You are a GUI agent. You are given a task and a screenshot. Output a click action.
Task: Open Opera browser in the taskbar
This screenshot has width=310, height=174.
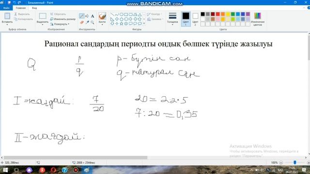[x=53, y=170]
